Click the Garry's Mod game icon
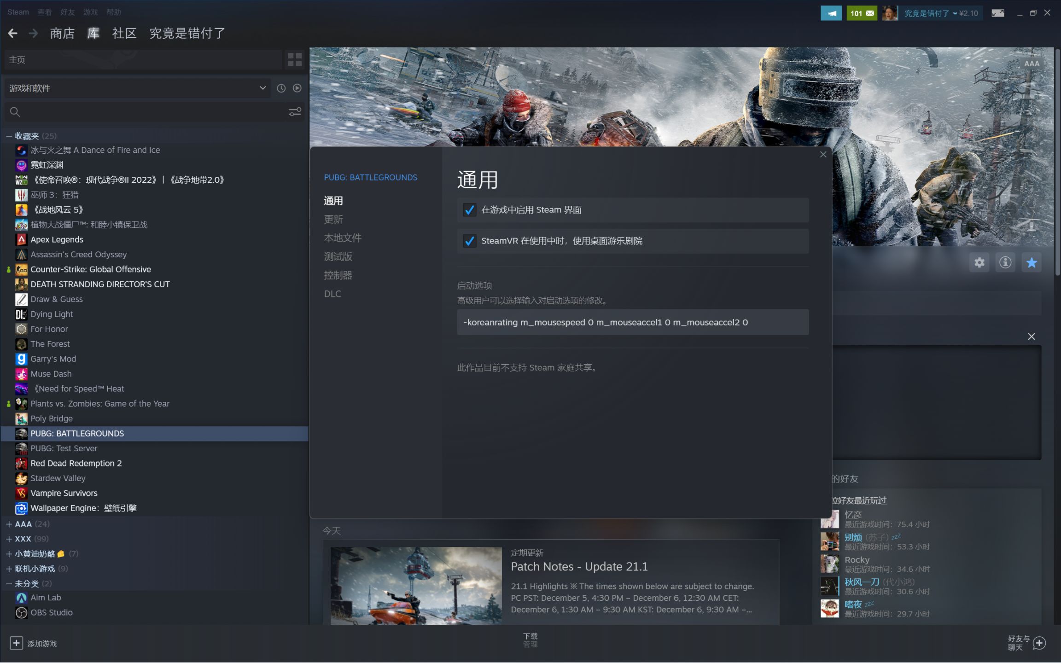Image resolution: width=1061 pixels, height=663 pixels. point(21,359)
